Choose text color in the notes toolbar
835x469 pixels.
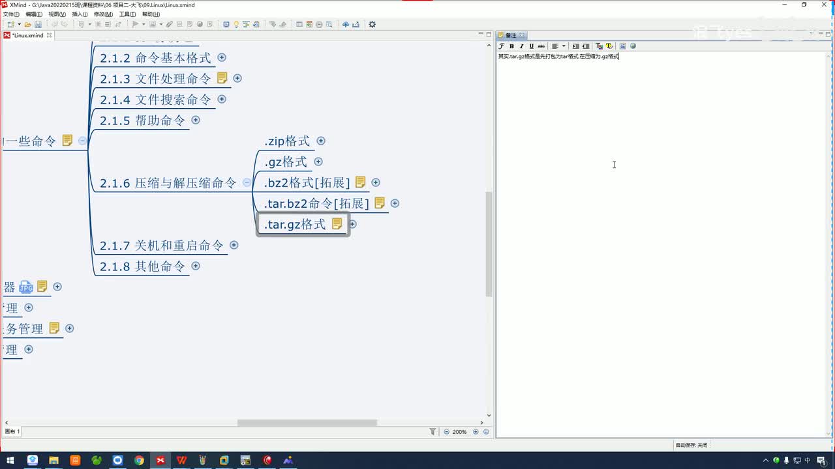[x=600, y=46]
